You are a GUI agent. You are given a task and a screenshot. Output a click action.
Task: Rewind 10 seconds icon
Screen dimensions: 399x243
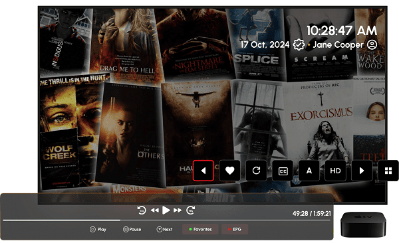(142, 210)
